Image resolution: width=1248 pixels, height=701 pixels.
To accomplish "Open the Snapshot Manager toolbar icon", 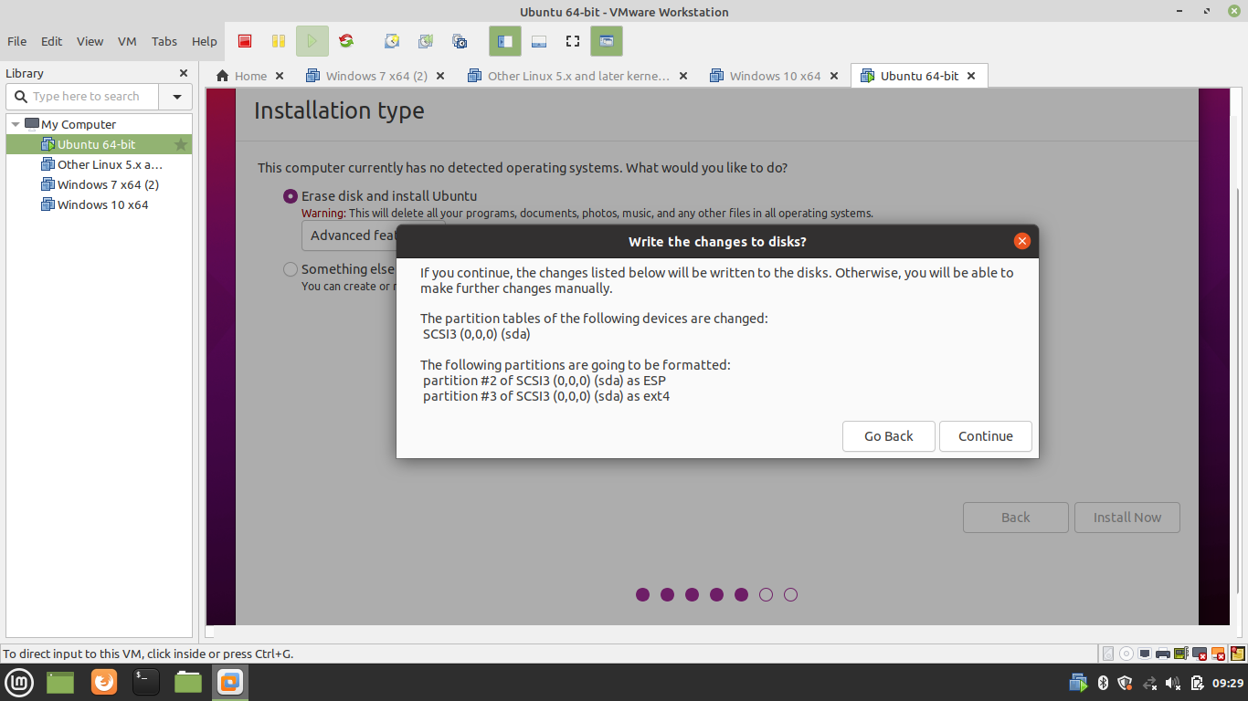I will tap(460, 41).
